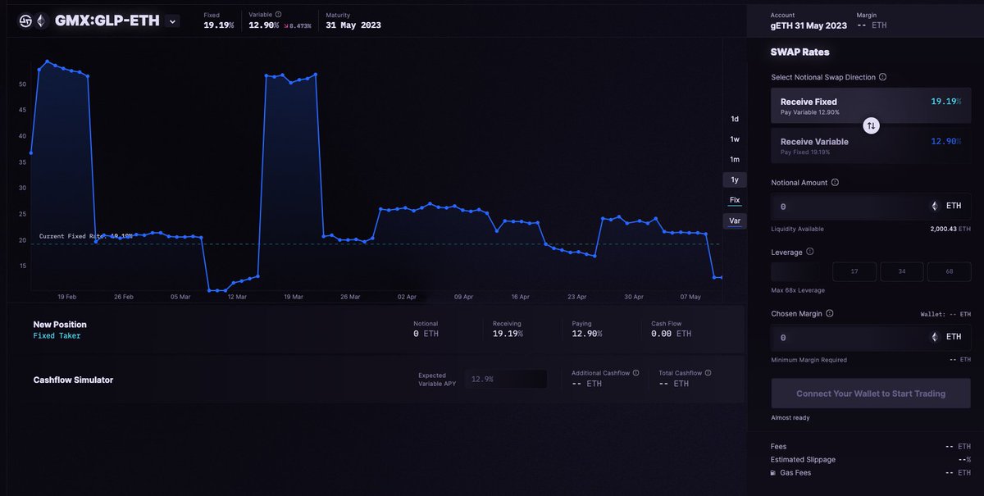Screen dimensions: 984x496
Task: Click Connect Your Wallet to Start Trading
Action: click(x=871, y=394)
